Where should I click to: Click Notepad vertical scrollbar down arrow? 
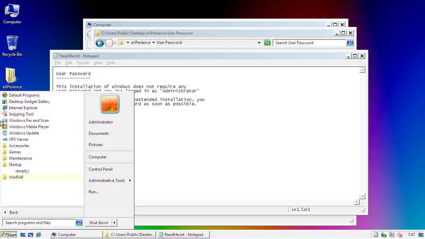click(x=363, y=197)
